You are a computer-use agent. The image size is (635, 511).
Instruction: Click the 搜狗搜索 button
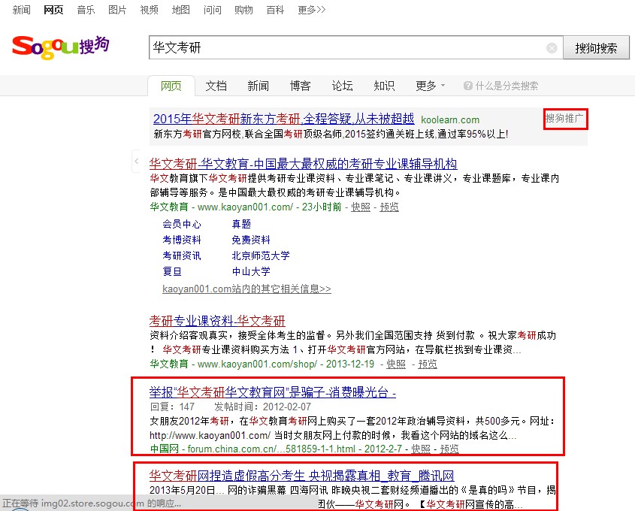click(x=596, y=48)
